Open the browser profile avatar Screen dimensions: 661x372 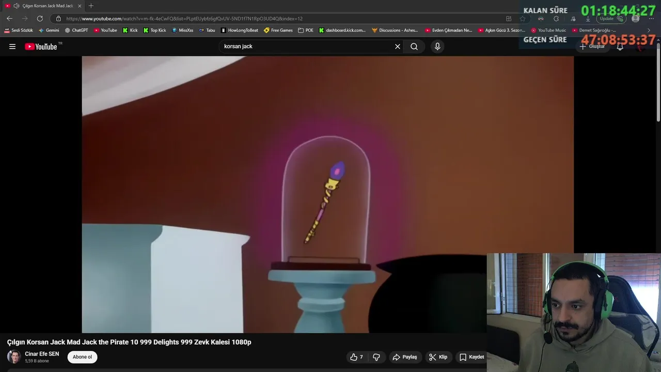click(635, 19)
